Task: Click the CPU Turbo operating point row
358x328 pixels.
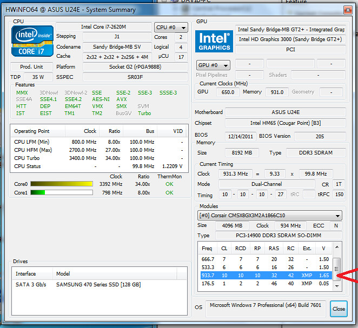Action: coord(98,158)
